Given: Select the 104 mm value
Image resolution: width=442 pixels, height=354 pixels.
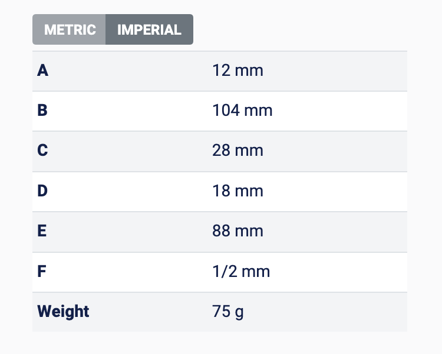Looking at the screenshot, I should pos(242,111).
